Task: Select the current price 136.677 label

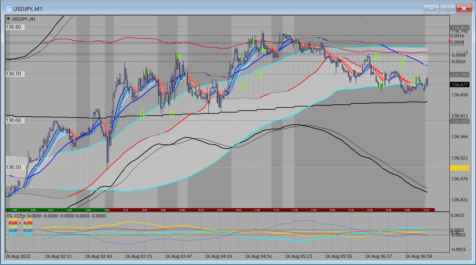Action: tap(459, 85)
